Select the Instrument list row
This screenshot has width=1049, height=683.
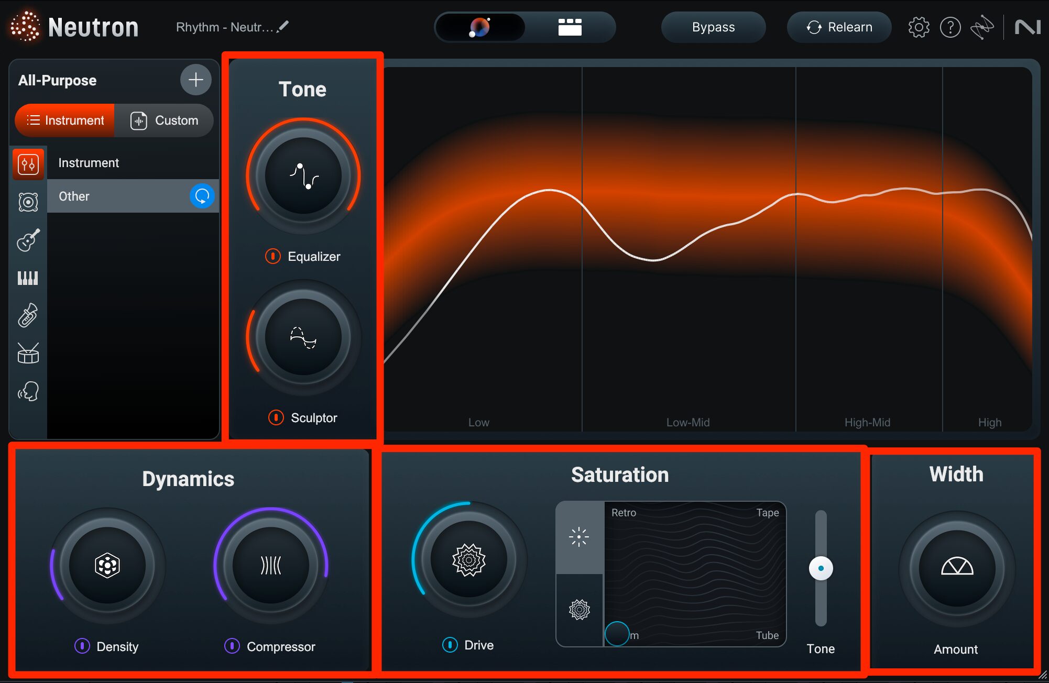pos(133,163)
